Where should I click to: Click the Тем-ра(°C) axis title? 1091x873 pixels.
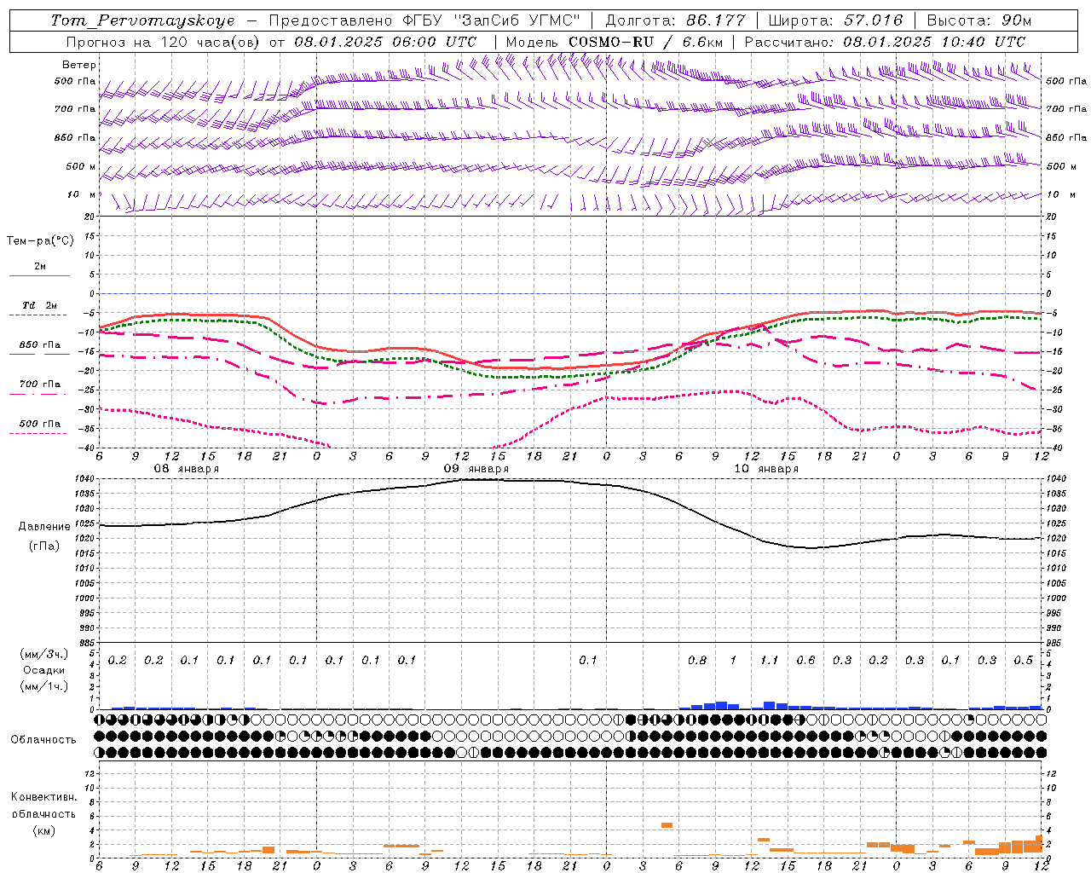(40, 241)
